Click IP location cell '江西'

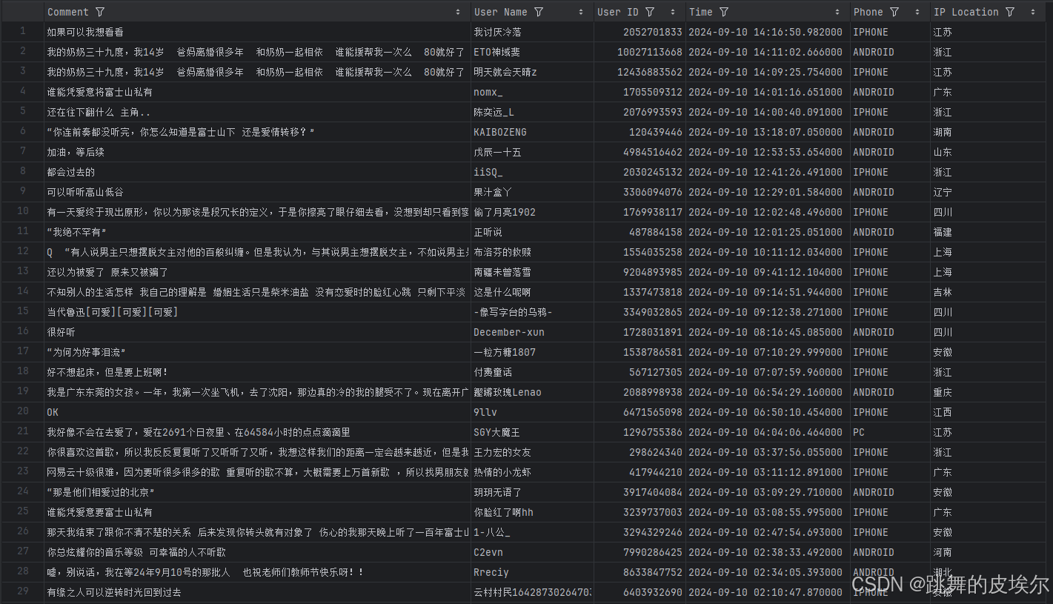988,412
